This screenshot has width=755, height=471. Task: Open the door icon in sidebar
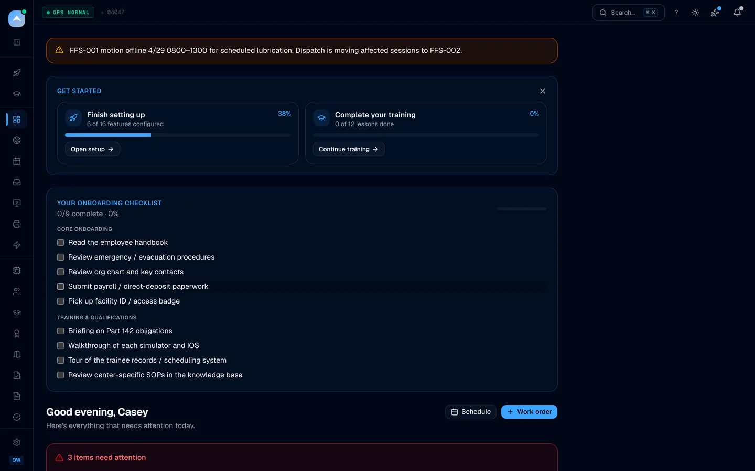pos(17,354)
